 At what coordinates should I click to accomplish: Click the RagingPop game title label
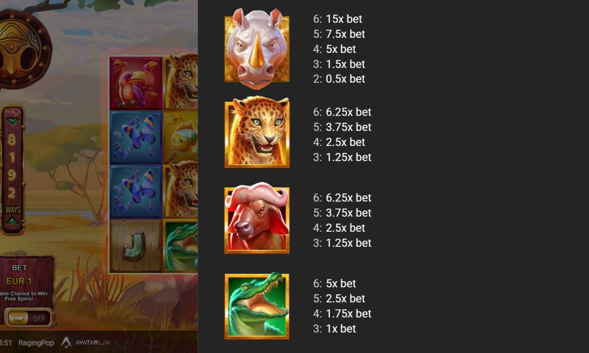pyautogui.click(x=36, y=342)
